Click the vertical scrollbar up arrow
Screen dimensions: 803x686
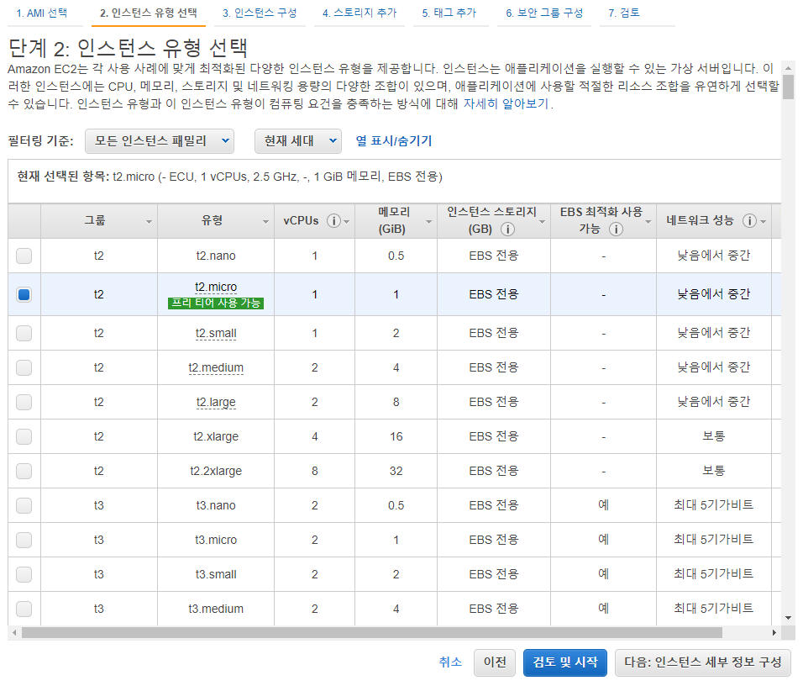tap(788, 68)
